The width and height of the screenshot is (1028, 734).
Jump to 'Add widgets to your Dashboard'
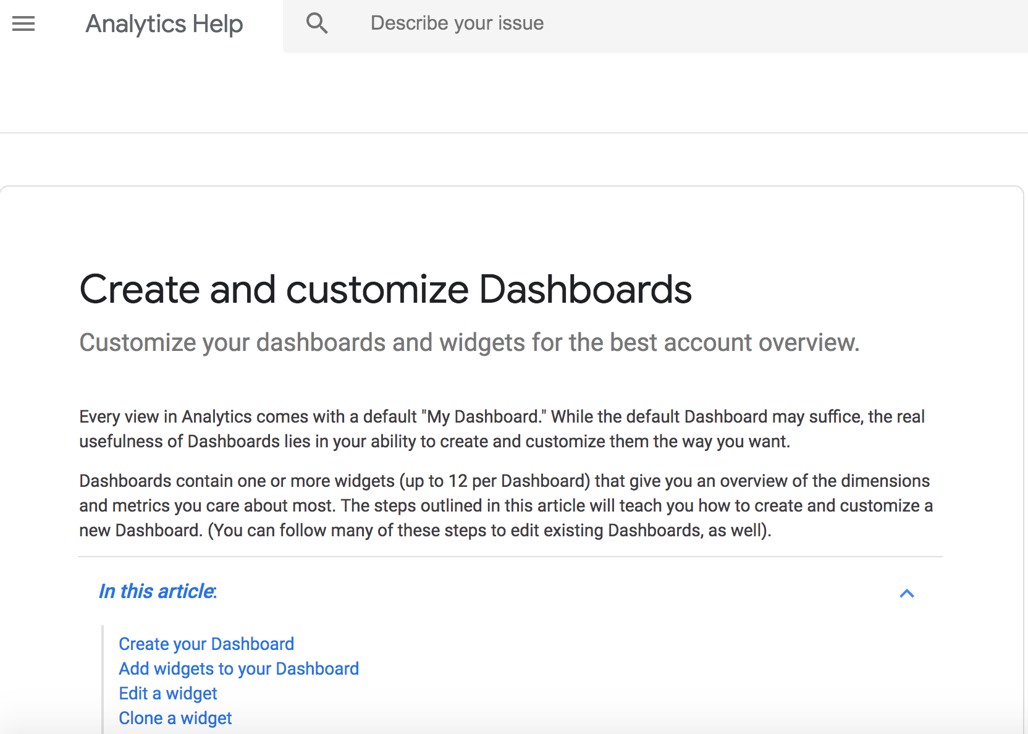(x=238, y=669)
